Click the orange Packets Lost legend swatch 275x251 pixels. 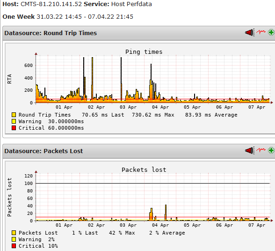click(14, 233)
